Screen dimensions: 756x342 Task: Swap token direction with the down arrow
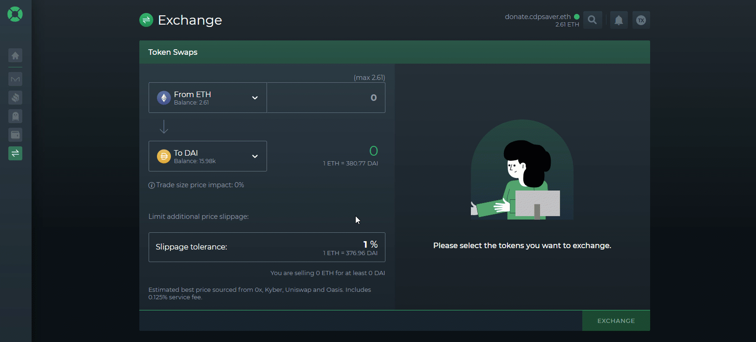[x=164, y=127]
